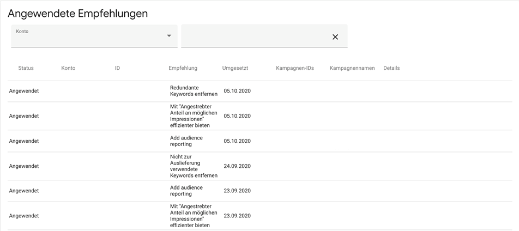Open "Angestrebter Anteil" recommendation dated 05.10.2020
Image resolution: width=519 pixels, height=231 pixels.
[x=194, y=116]
